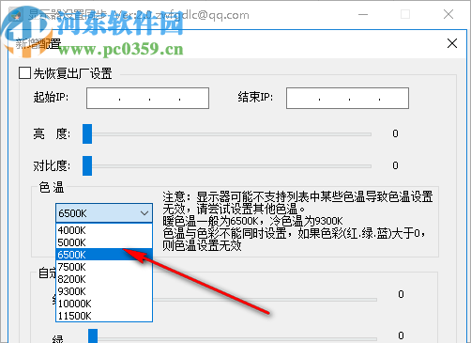
Task: Minimize the main 显示器设置同步 window
Action: [363, 14]
